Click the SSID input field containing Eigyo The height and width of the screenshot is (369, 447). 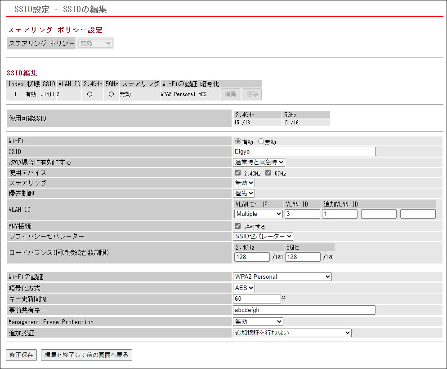(304, 151)
